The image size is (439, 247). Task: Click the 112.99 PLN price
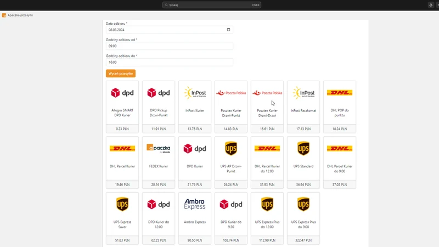[267, 240]
